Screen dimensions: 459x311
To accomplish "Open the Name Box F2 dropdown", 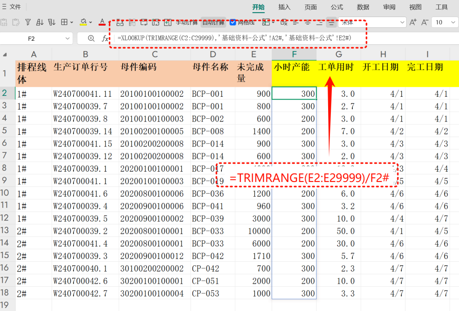I will 67,39.
